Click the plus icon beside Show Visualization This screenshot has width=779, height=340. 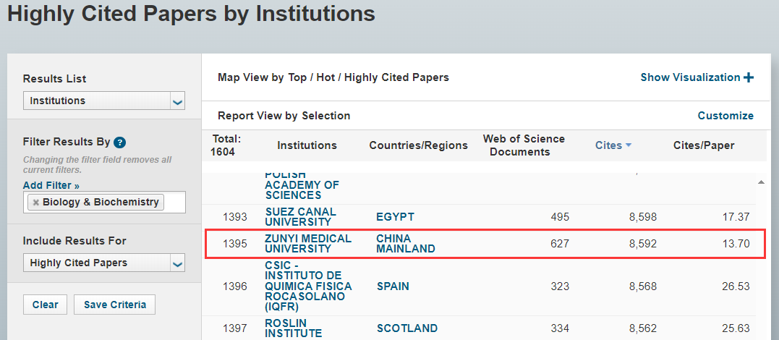pos(749,77)
